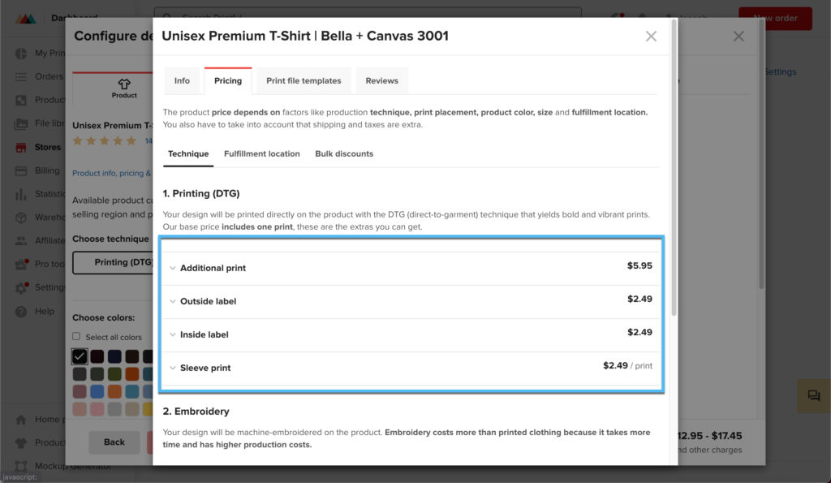Open Statistics bar chart icon

[21, 194]
